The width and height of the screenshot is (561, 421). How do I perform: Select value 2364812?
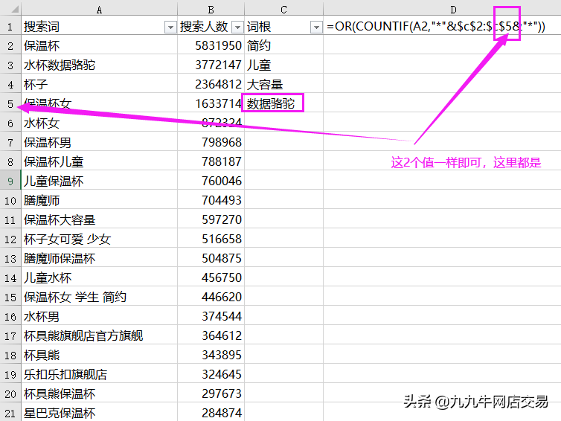point(211,84)
